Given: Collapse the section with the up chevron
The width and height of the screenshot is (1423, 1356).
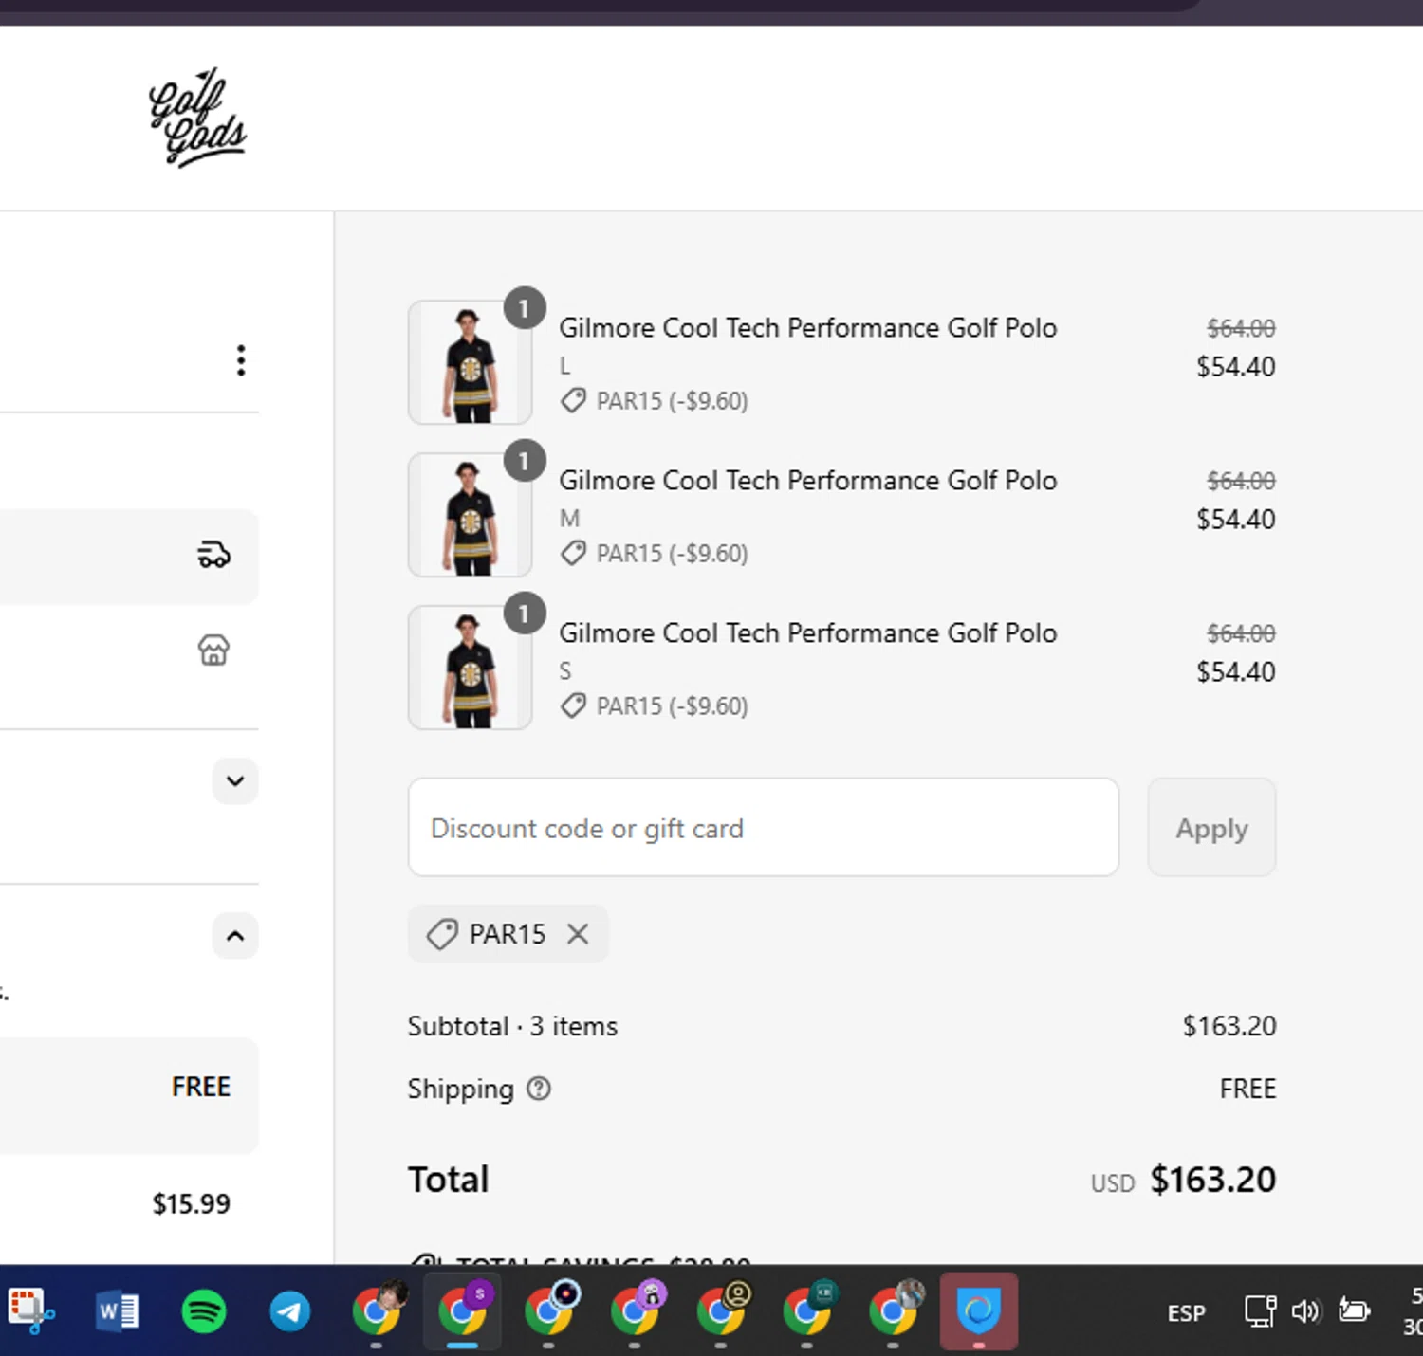Looking at the screenshot, I should [x=235, y=937].
